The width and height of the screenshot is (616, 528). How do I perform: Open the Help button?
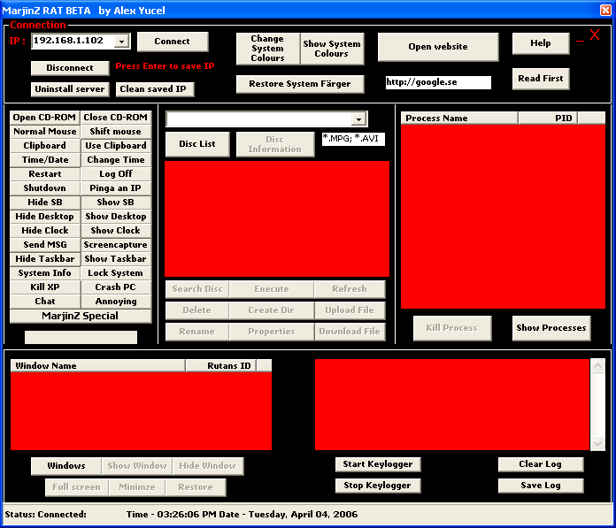pyautogui.click(x=540, y=43)
